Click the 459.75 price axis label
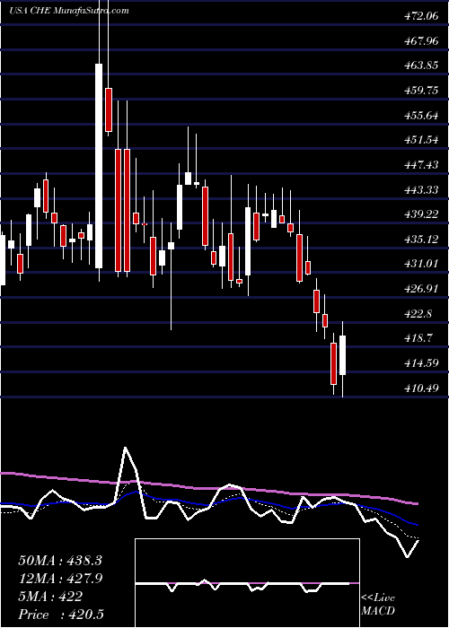449x628 pixels. point(421,91)
